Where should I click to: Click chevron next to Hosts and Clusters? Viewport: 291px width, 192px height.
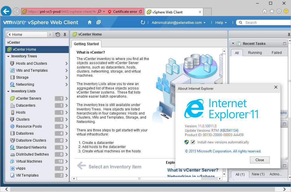point(66,64)
